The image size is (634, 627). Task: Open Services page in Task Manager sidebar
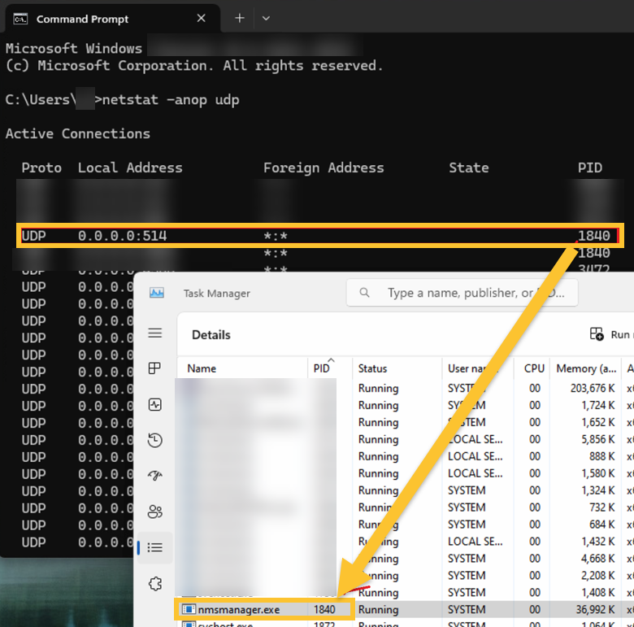pos(155,583)
